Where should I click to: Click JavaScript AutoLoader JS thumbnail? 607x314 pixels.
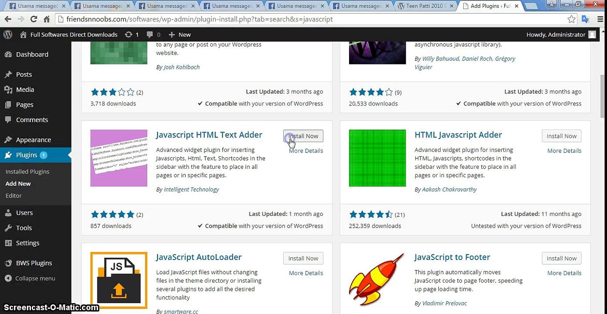pyautogui.click(x=119, y=280)
